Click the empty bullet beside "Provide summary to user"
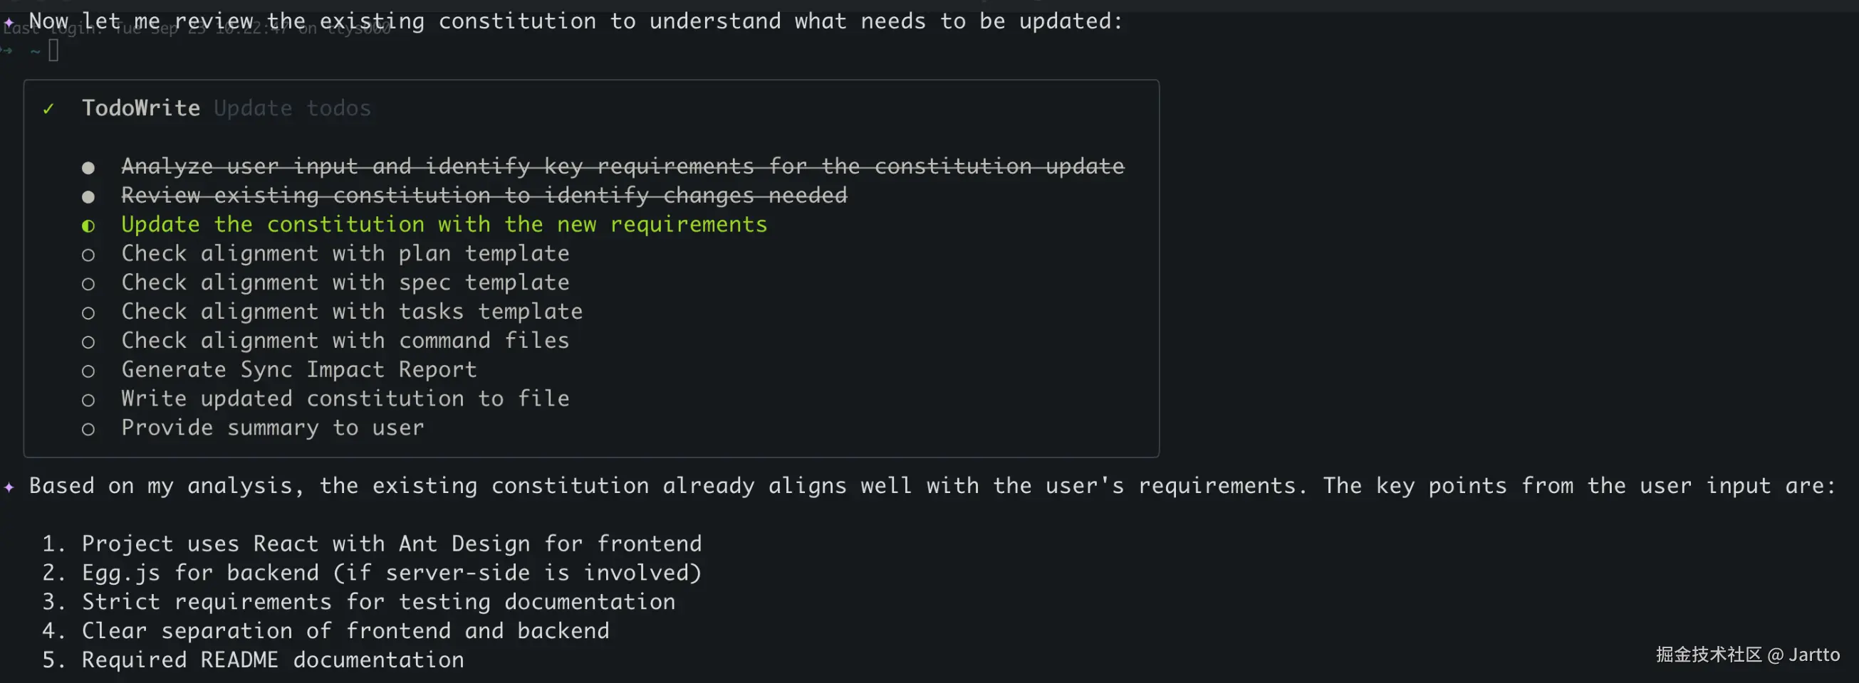 click(x=88, y=430)
